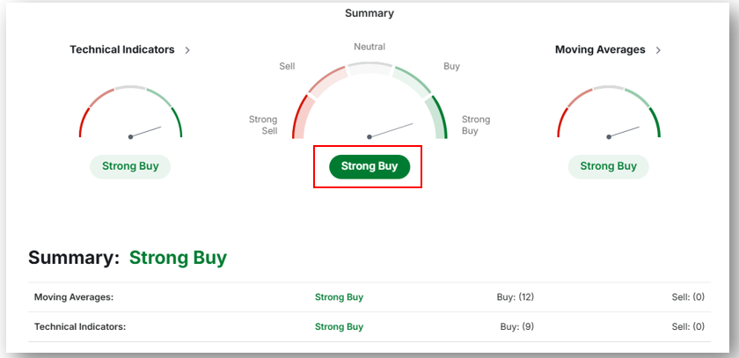Screen dimensions: 739x358
Task: Click the Moving Averages gauge needle
Action: click(x=624, y=132)
